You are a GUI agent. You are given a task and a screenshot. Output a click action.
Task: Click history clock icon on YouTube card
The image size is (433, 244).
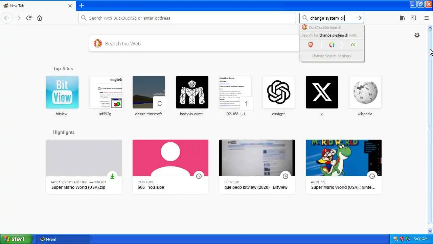coord(199,176)
